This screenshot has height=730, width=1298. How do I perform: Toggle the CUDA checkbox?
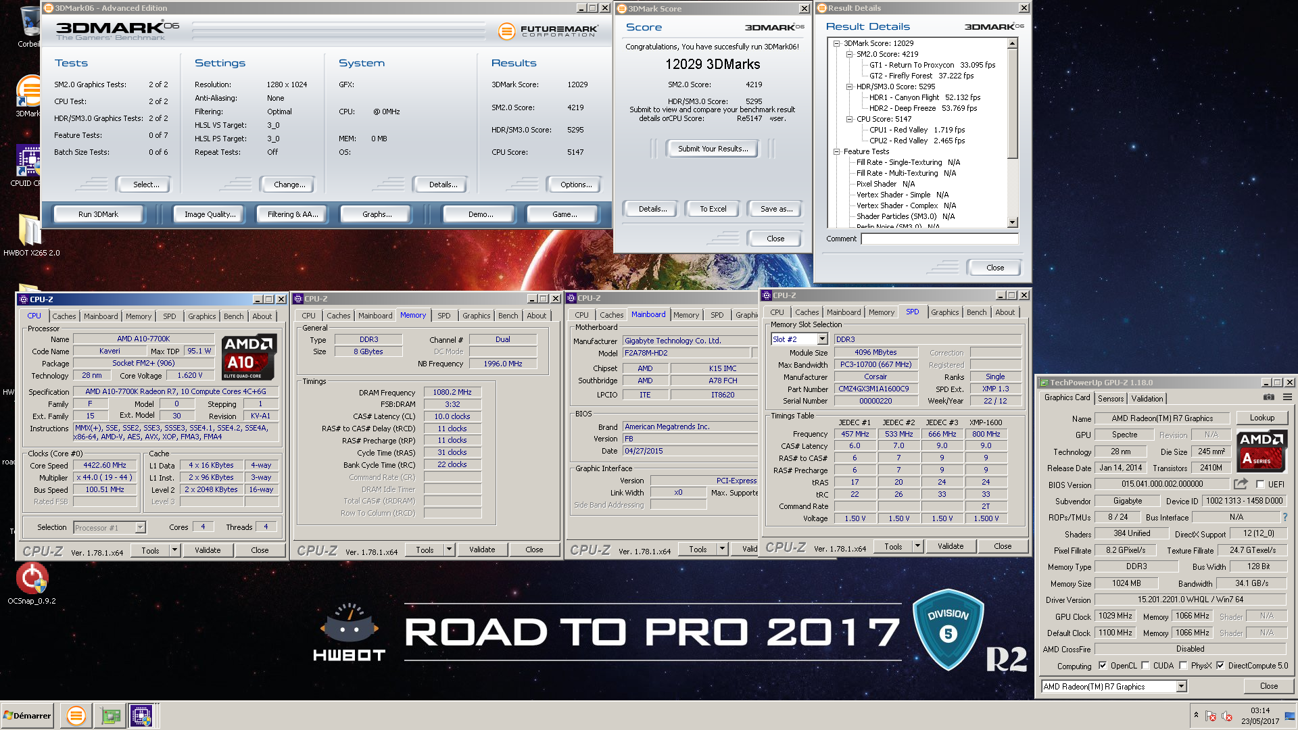coord(1145,666)
